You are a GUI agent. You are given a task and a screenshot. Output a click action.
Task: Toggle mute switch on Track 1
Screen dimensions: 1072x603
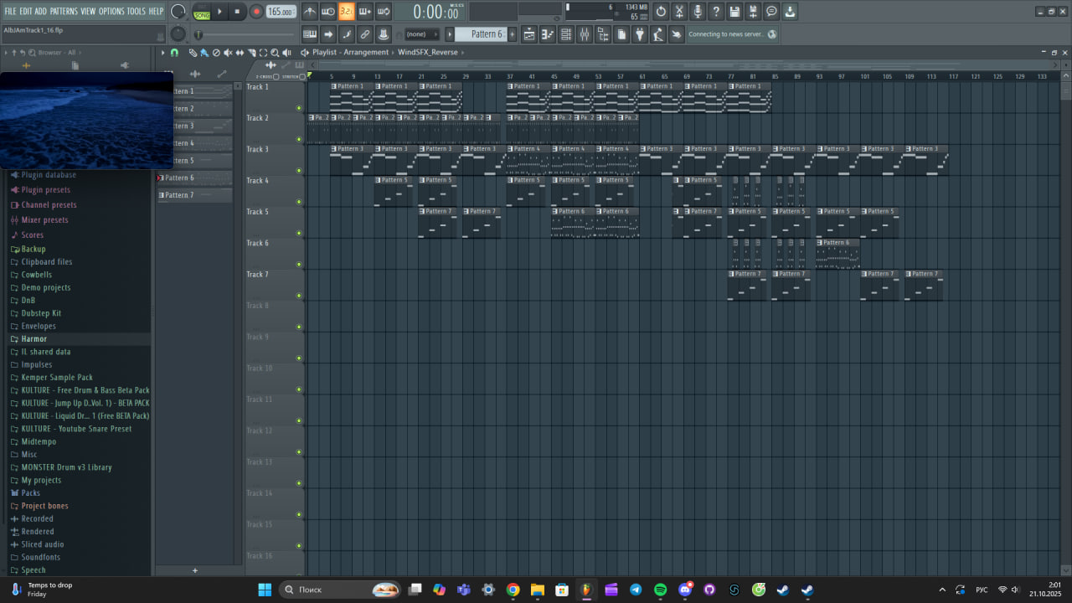pos(299,108)
